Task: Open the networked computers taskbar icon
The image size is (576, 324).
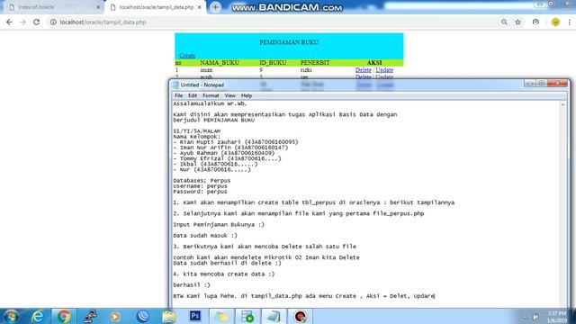Action: [90, 316]
